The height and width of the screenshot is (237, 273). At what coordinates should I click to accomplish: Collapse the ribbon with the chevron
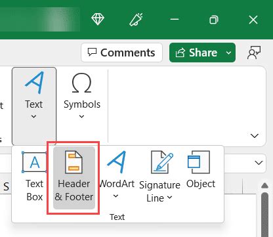(255, 136)
